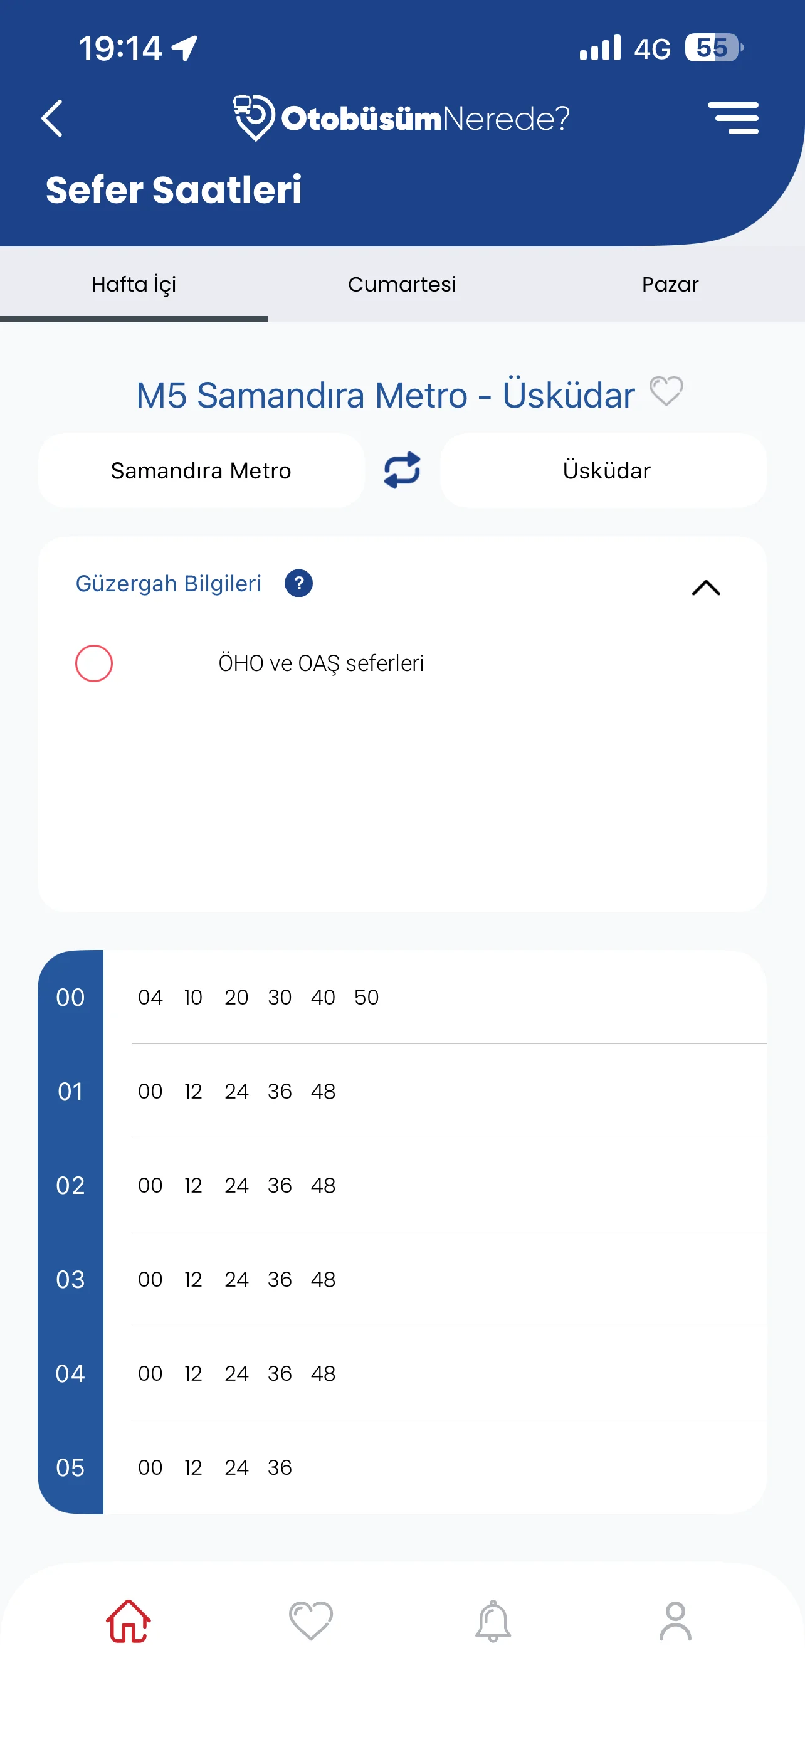Favorite the M5 route with heart icon
Screen dimensions: 805x1742
click(x=666, y=391)
